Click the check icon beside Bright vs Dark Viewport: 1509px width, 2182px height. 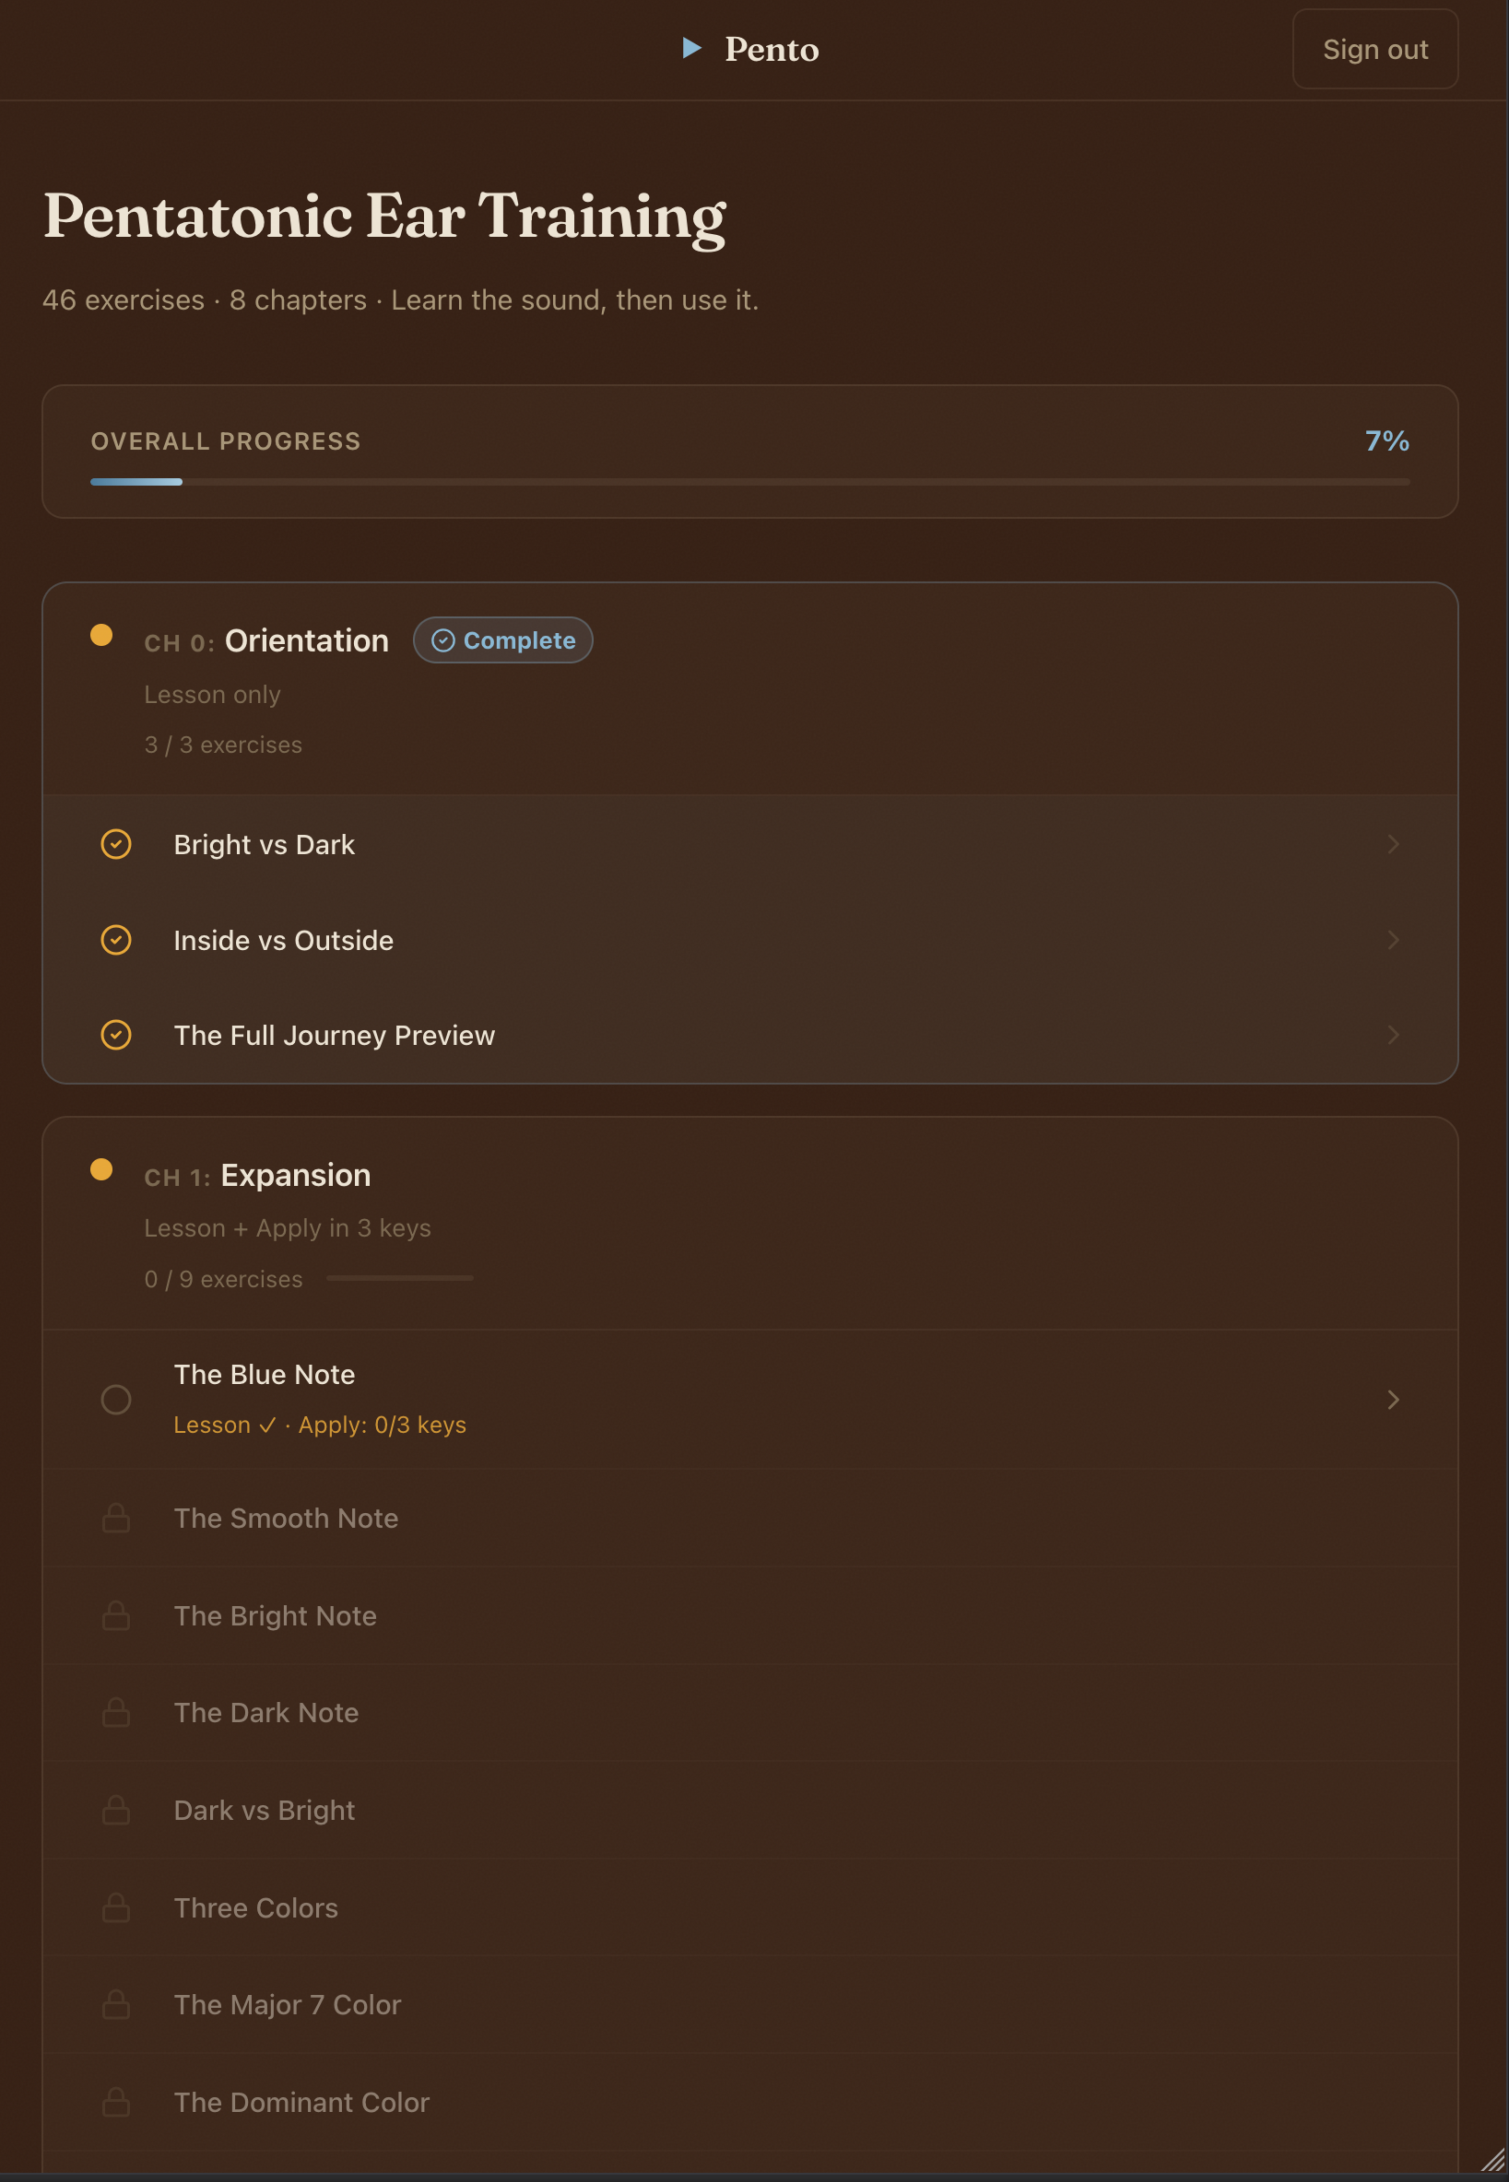(x=116, y=844)
